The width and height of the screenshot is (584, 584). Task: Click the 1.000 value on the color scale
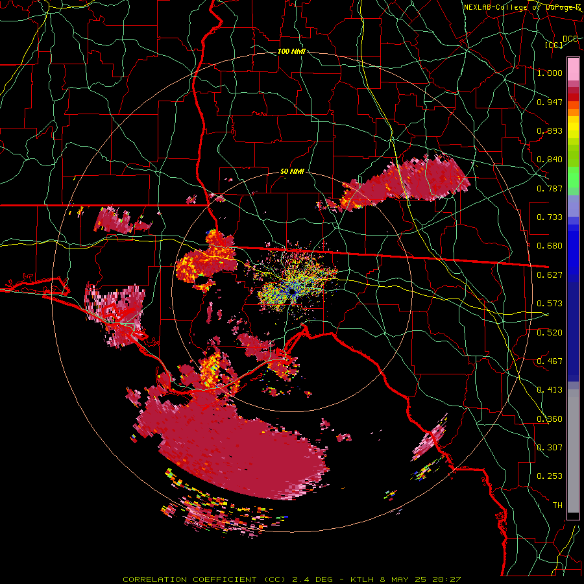point(550,73)
